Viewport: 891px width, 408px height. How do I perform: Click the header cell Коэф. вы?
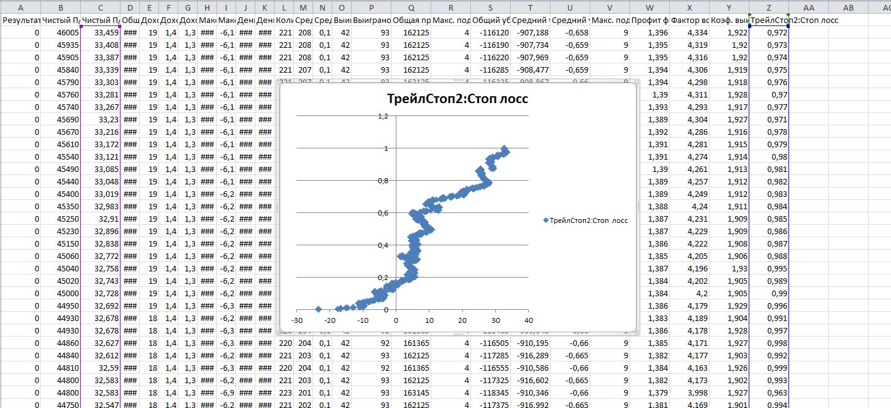coord(729,20)
